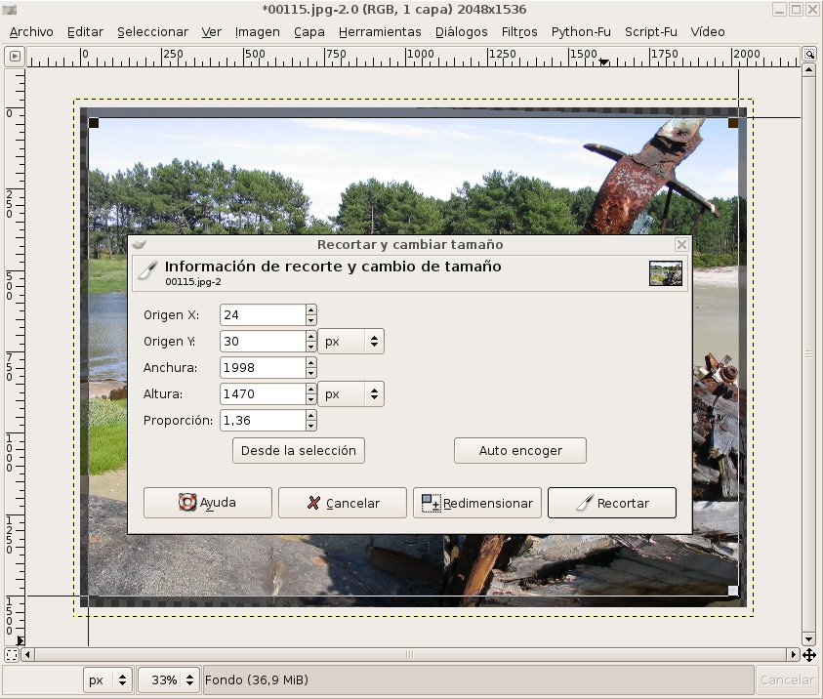Click the vertical scrollbar thumb
This screenshot has width=823, height=699.
click(808, 354)
